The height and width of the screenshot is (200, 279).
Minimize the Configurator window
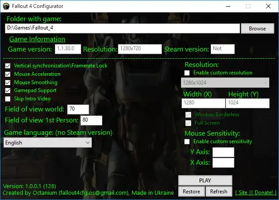228,6
